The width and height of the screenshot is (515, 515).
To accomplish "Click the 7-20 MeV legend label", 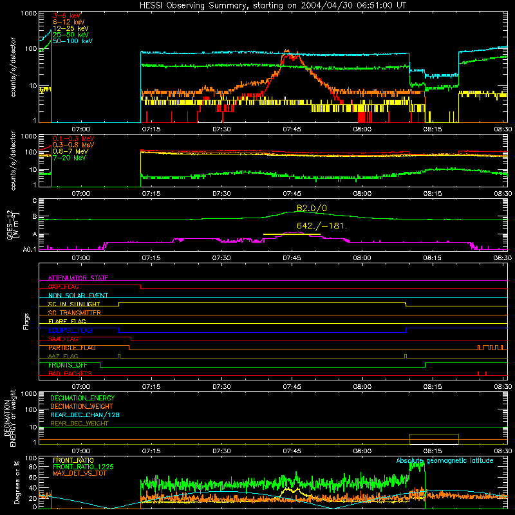I will [x=69, y=158].
